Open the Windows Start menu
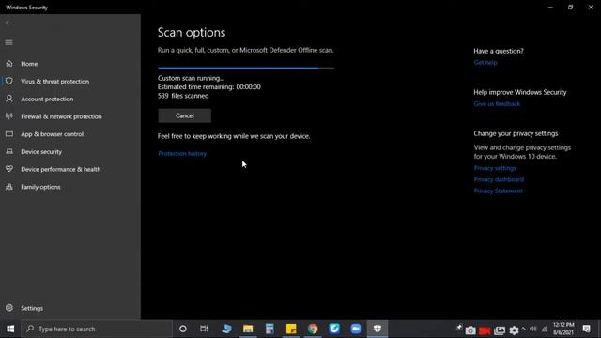601x338 pixels. [10, 329]
